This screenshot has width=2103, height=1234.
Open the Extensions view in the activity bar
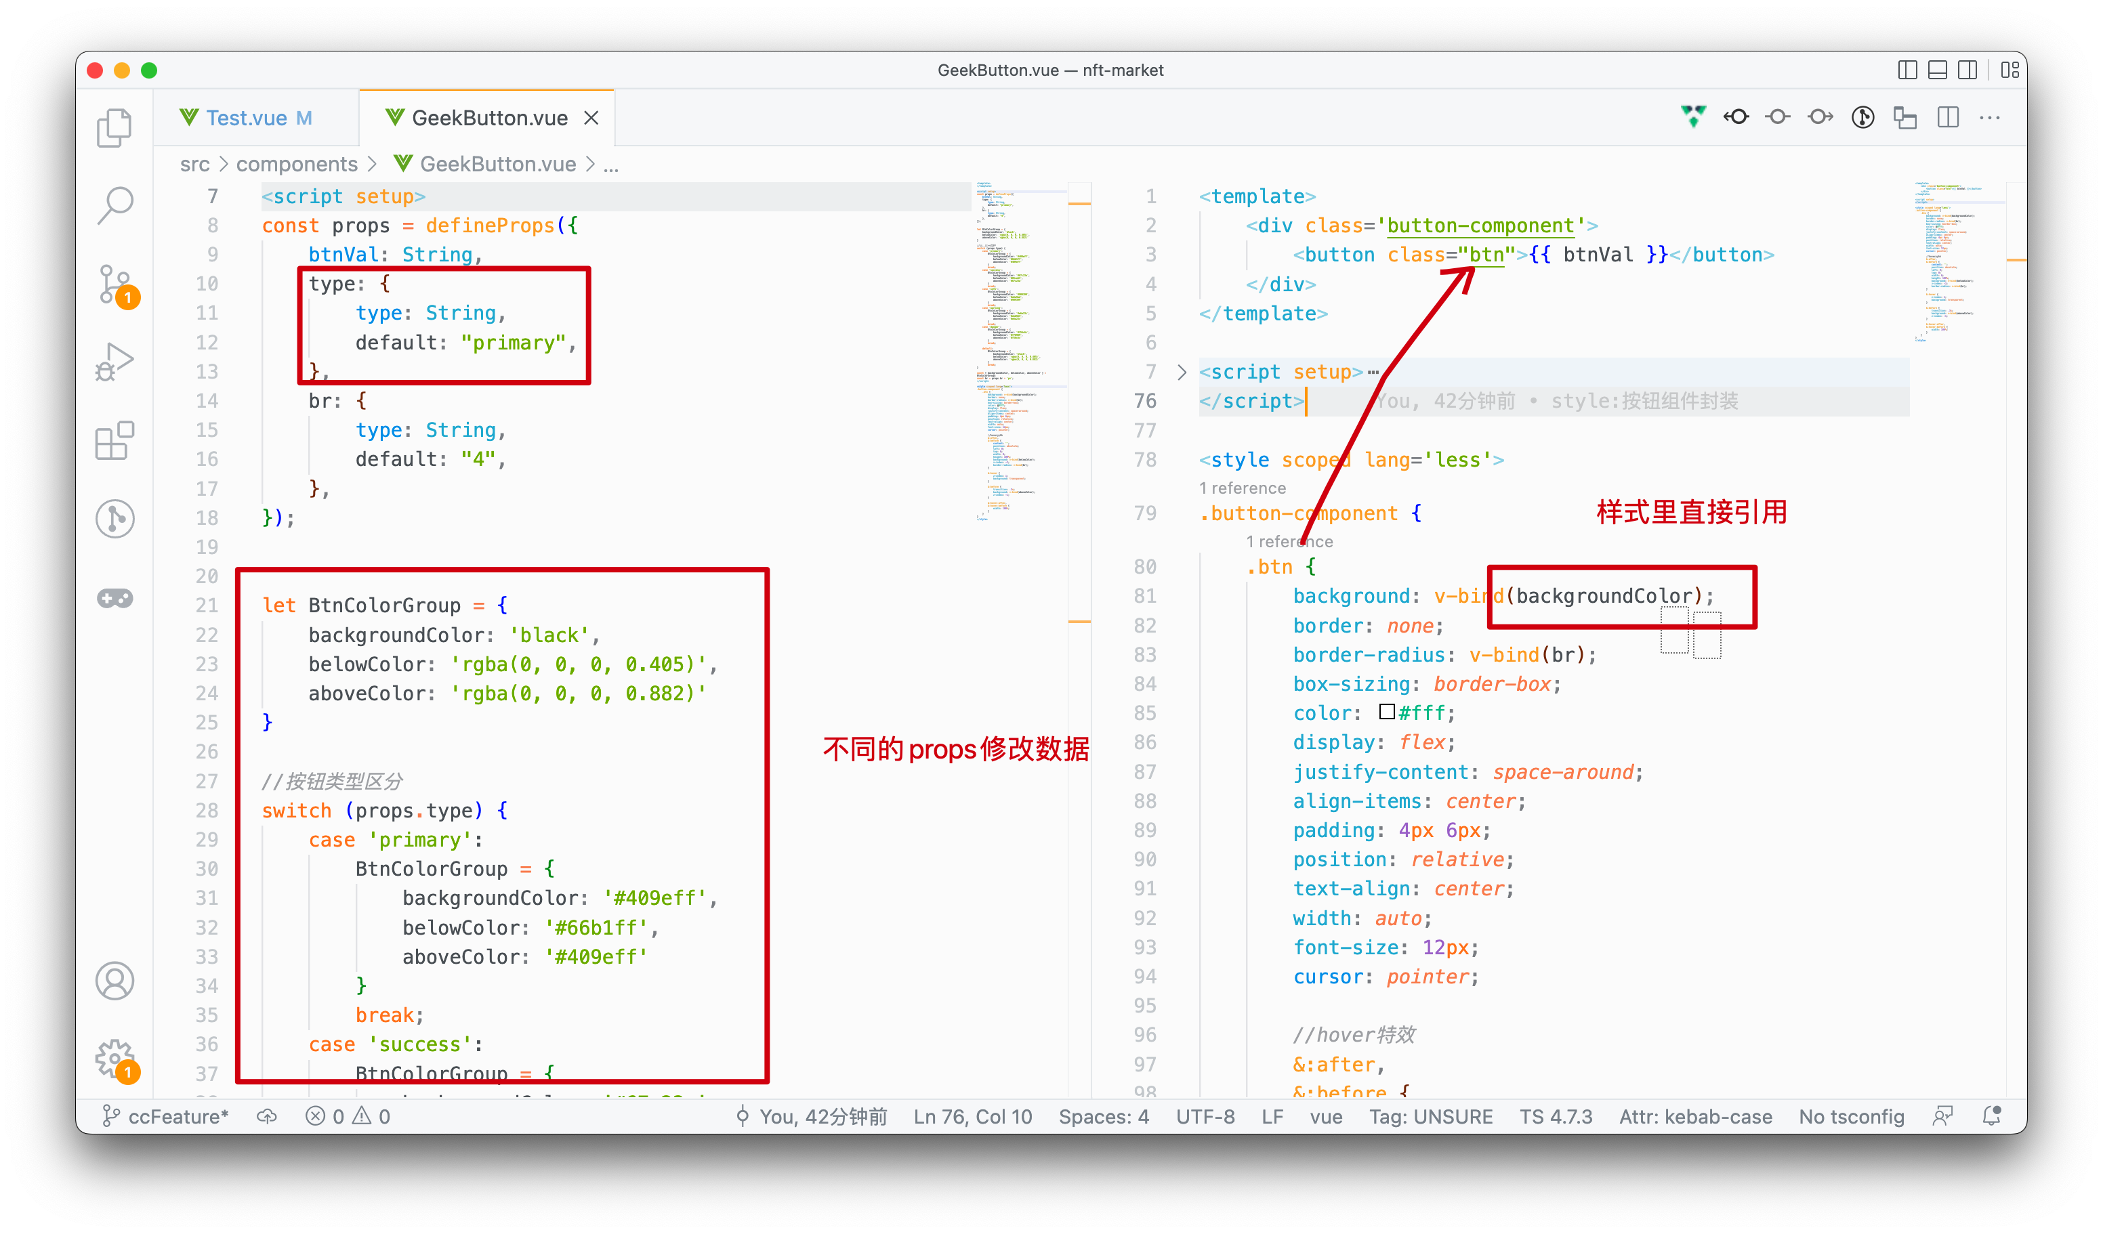(x=114, y=440)
